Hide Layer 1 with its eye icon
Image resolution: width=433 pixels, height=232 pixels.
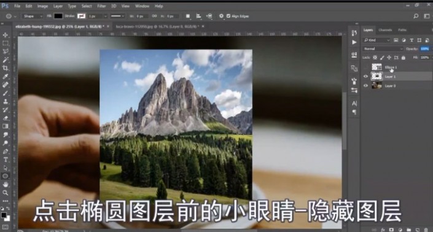(x=365, y=77)
